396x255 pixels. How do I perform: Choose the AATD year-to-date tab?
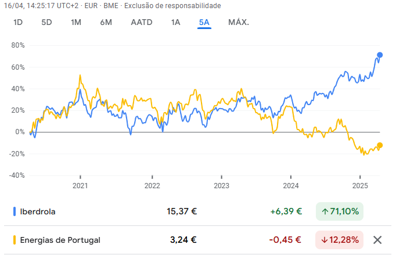(x=142, y=23)
